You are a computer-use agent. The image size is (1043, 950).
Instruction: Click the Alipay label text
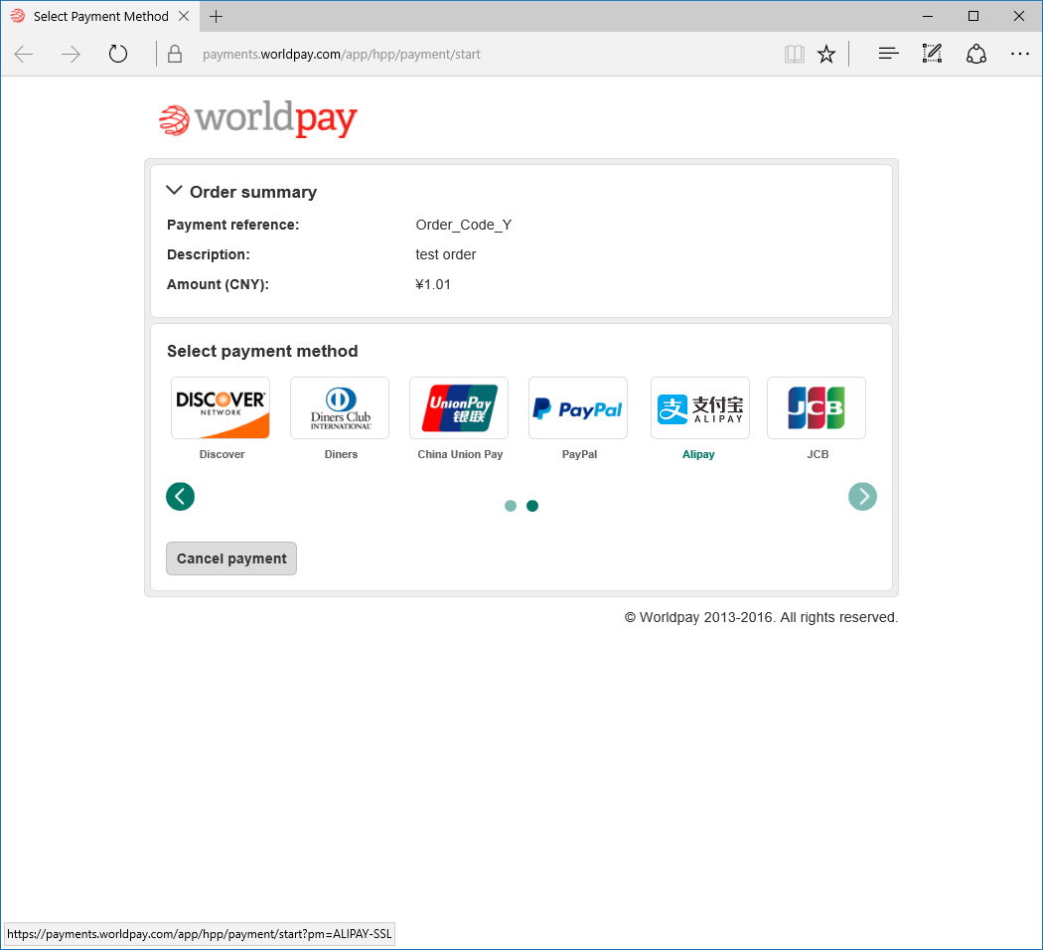(x=698, y=454)
